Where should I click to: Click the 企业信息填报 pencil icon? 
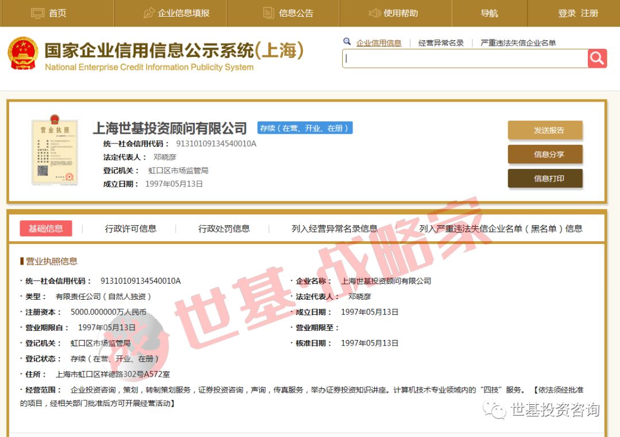[149, 13]
